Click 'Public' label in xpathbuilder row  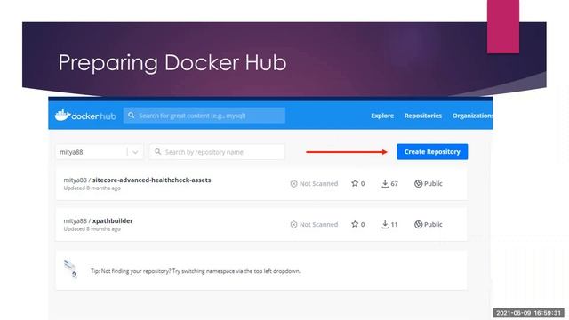433,225
